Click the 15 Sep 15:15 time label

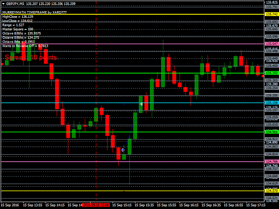pyautogui.click(x=122, y=205)
